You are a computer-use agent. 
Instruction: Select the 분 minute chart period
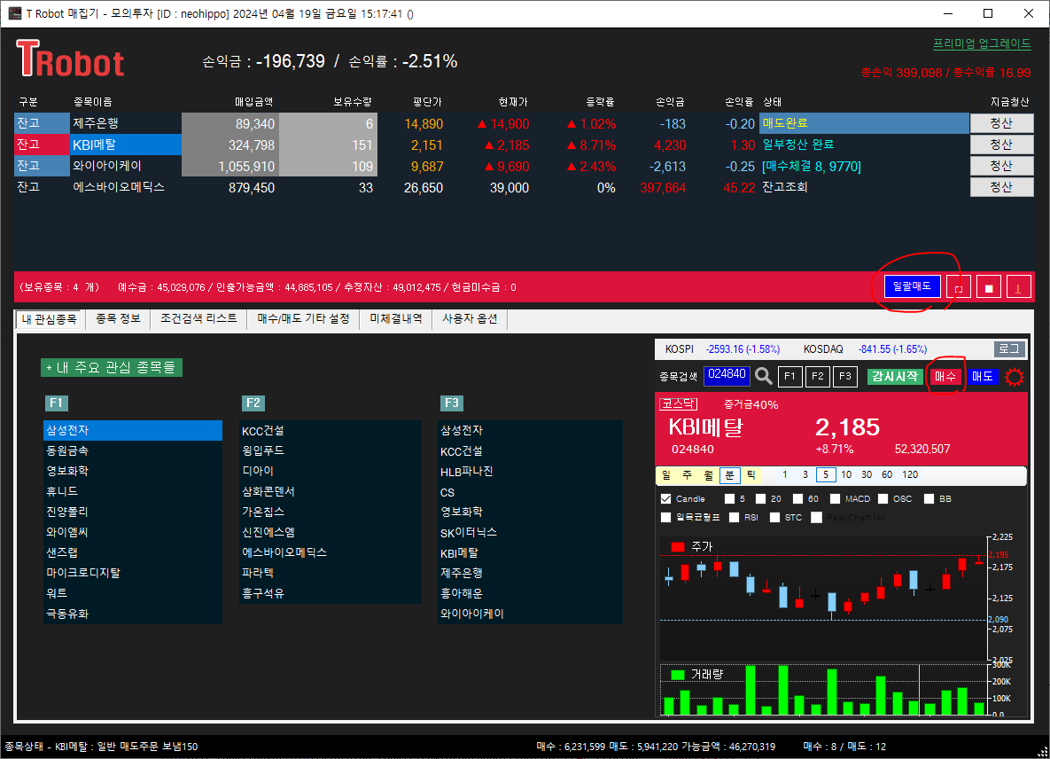coord(729,475)
